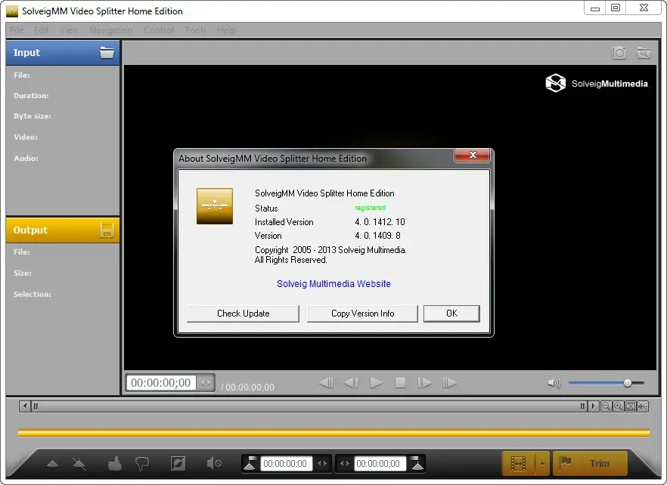
Task: Open the Navigation menu
Action: pos(111,30)
